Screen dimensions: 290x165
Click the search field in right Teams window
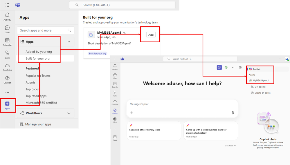pos(200,59)
